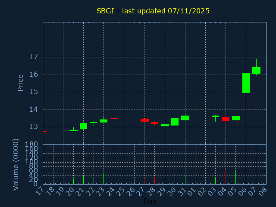276x207 pixels.
Task: Select the red candlestick for day 28
Action: coord(154,123)
